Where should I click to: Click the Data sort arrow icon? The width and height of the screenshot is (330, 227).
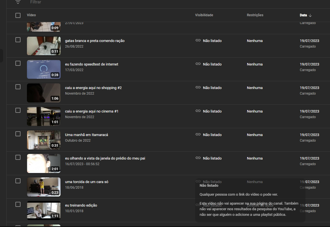[x=310, y=15]
